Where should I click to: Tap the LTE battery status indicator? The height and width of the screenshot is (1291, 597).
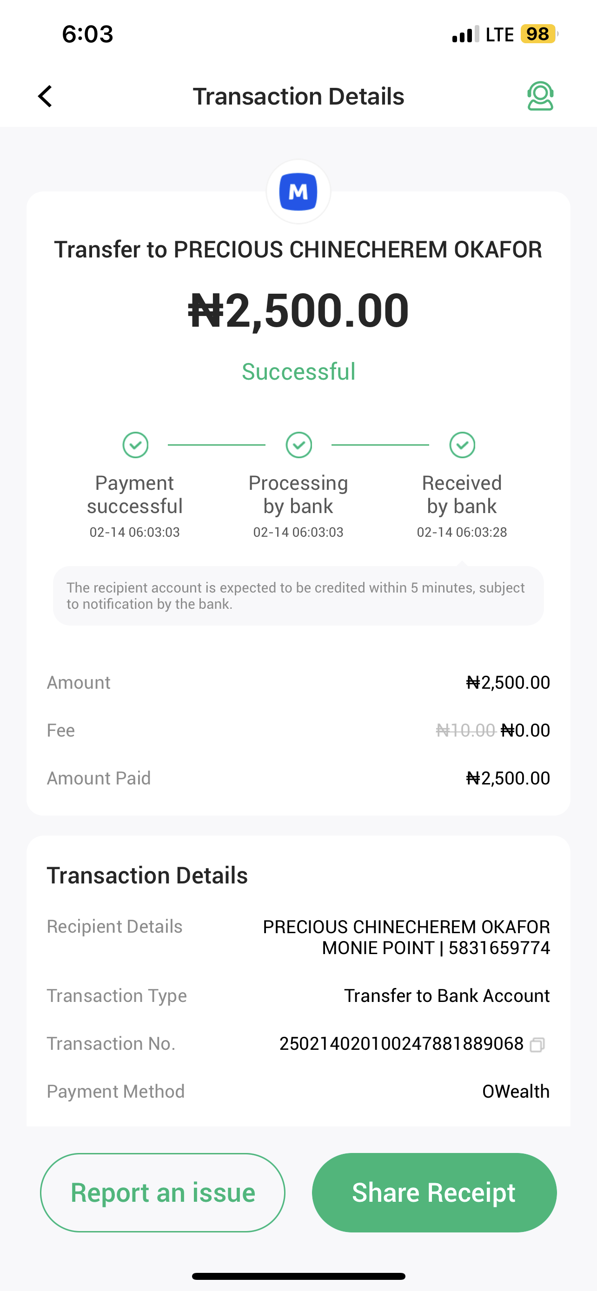click(x=538, y=34)
